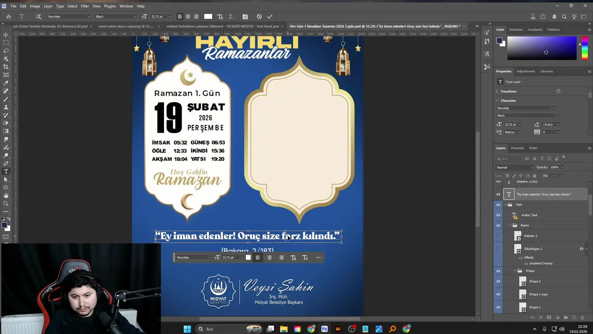Select the Crop tool
The height and width of the screenshot is (334, 593).
(x=6, y=67)
